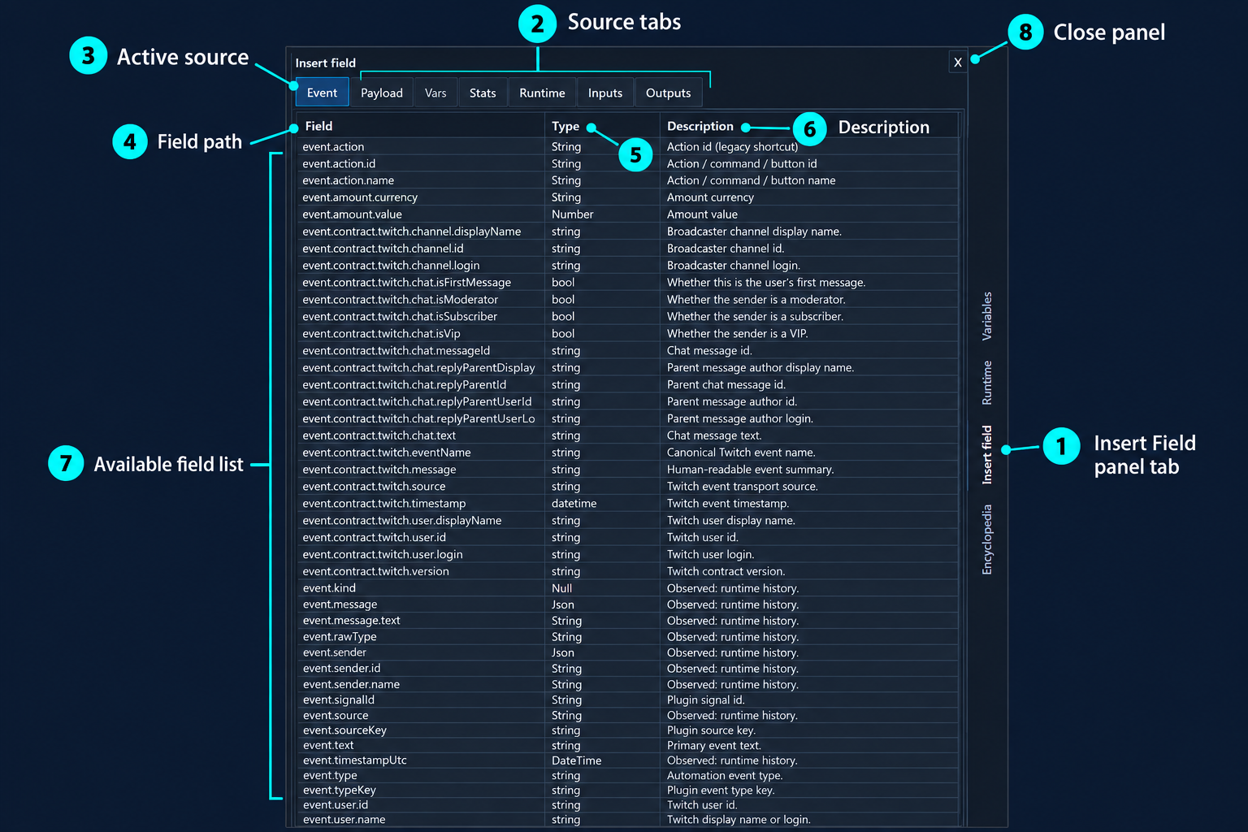Choose the event.signalId field
Viewport: 1248px width, 832px height.
tap(627, 700)
